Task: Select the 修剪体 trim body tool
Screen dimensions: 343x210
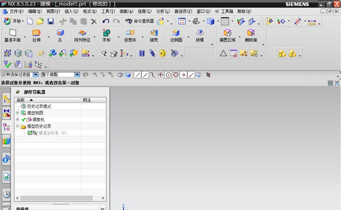Action: (x=130, y=36)
